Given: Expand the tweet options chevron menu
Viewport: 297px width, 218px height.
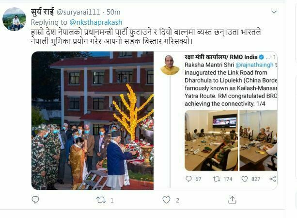Looking at the screenshot, I should [x=274, y=12].
